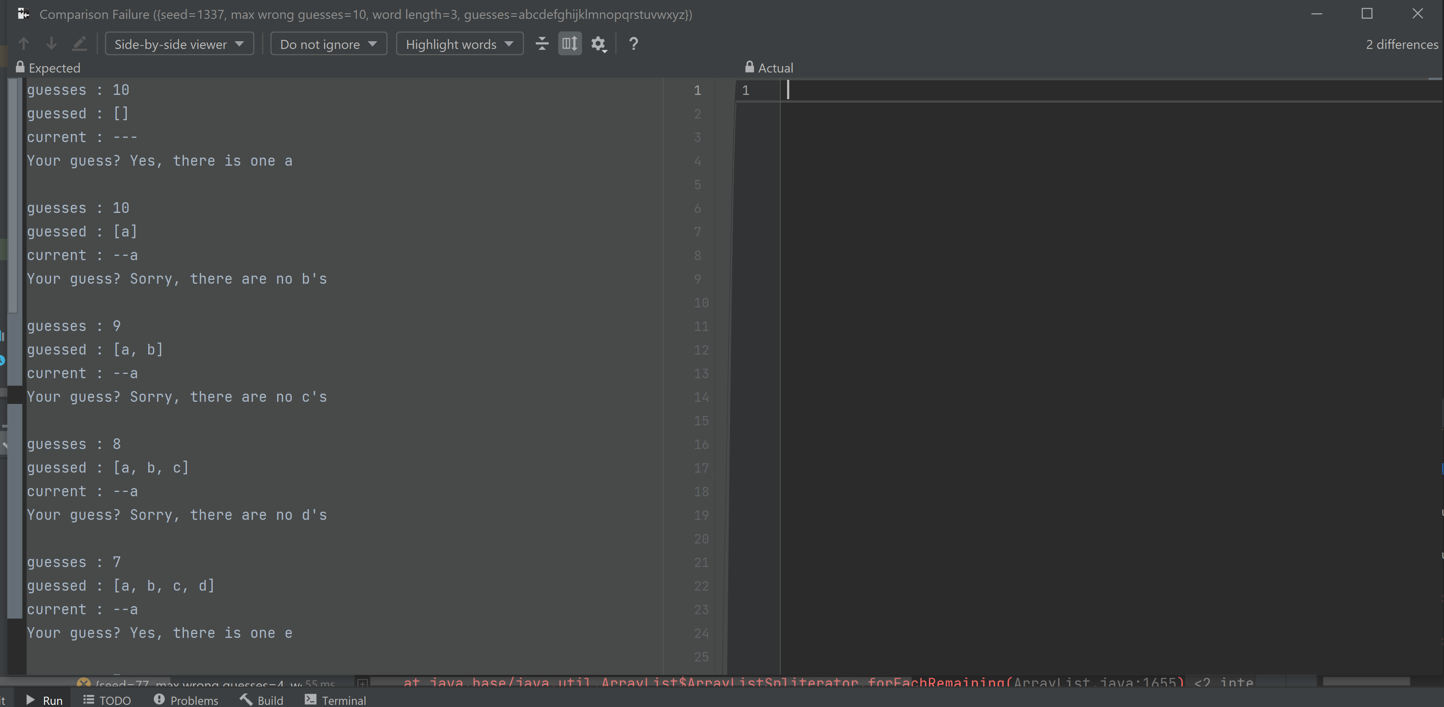
Task: Click the help question mark icon
Action: click(x=633, y=44)
